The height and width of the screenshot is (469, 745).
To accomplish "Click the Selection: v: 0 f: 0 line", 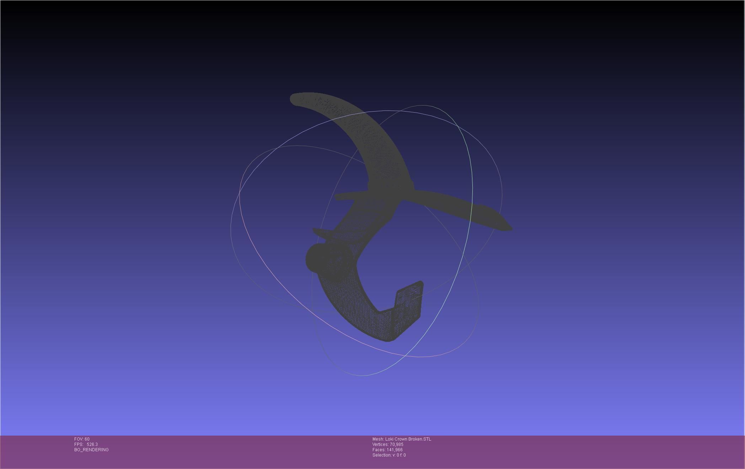I will (389, 455).
